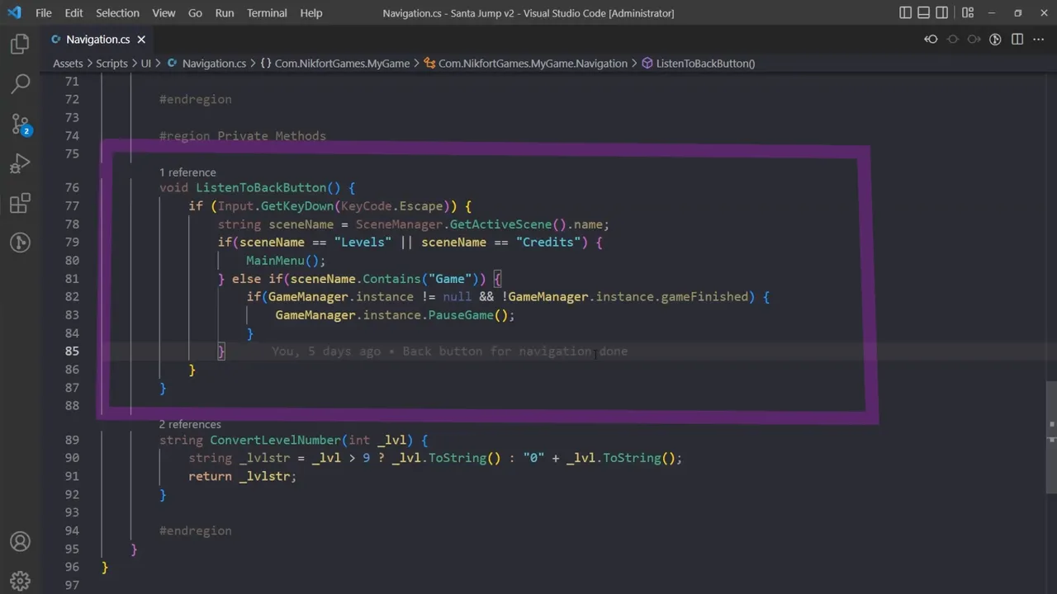Image resolution: width=1057 pixels, height=594 pixels.
Task: Click 'PauseGame()' on line 83
Action: [467, 315]
